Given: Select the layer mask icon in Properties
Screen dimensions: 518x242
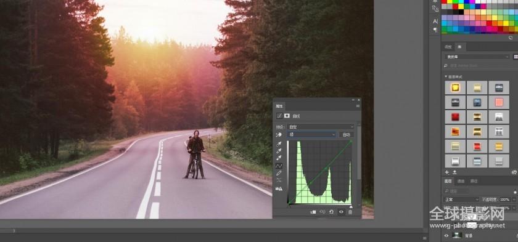Looking at the screenshot, I should pos(287,116).
